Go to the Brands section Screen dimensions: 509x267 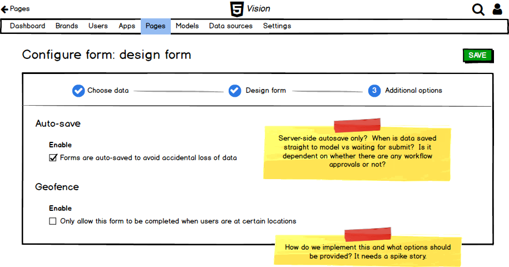click(x=67, y=26)
